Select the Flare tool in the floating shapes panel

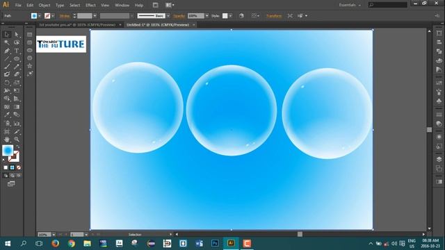click(x=29, y=74)
